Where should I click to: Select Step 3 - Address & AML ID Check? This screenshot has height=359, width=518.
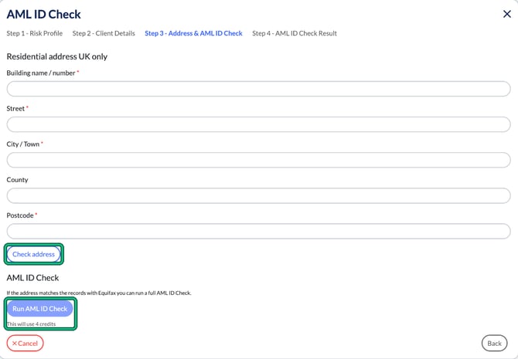pos(193,33)
